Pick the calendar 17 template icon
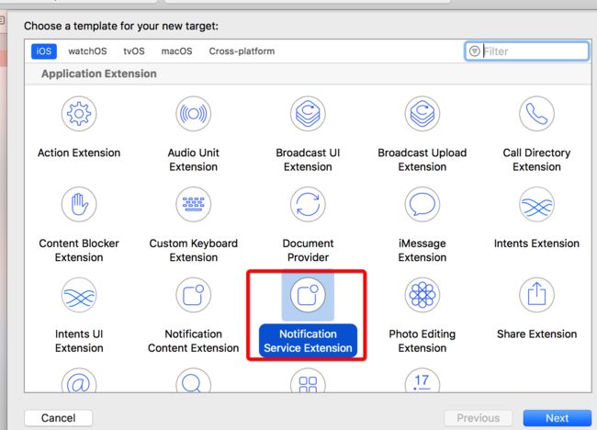 (x=422, y=380)
